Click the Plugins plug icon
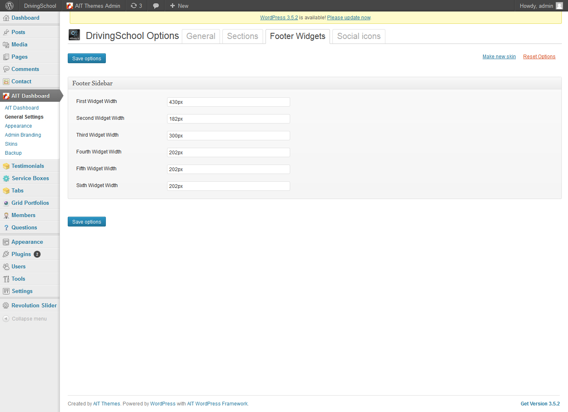 6,254
